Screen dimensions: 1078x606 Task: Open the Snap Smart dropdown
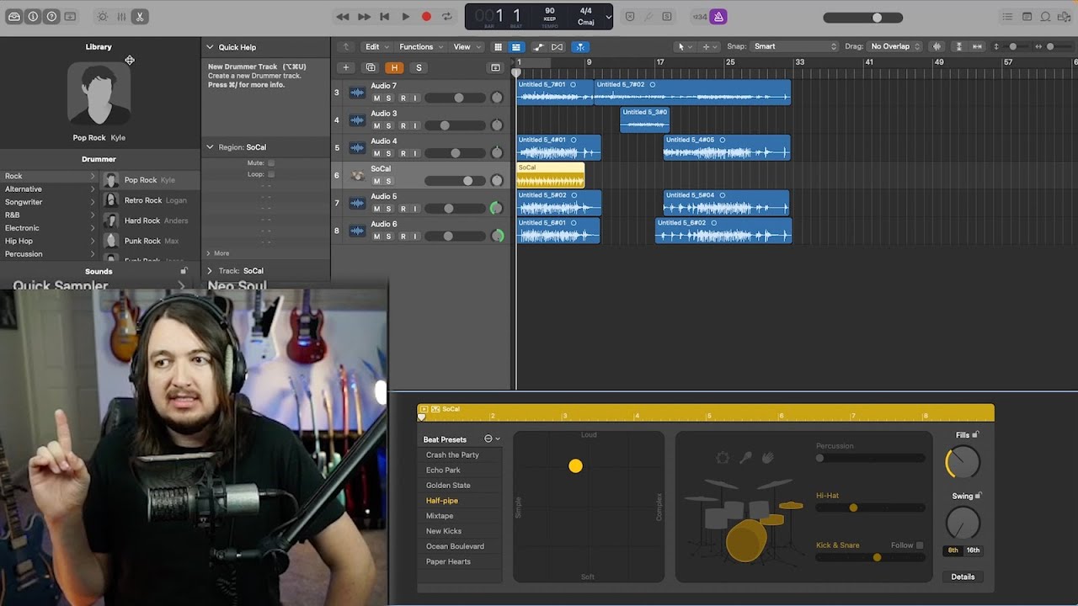[x=795, y=46]
